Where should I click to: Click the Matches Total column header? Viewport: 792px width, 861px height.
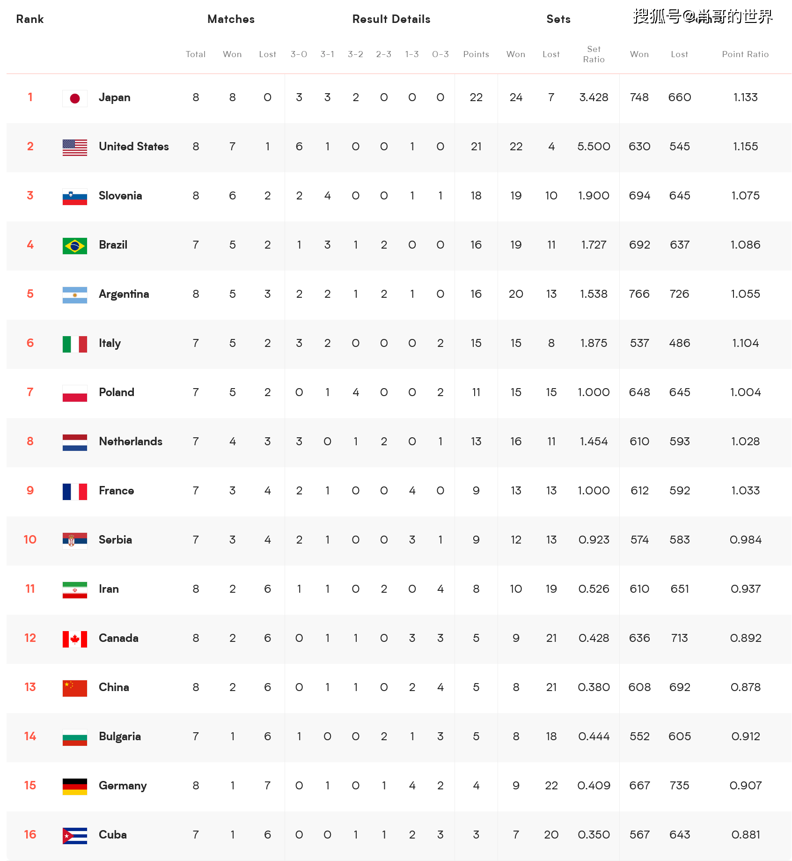click(196, 54)
